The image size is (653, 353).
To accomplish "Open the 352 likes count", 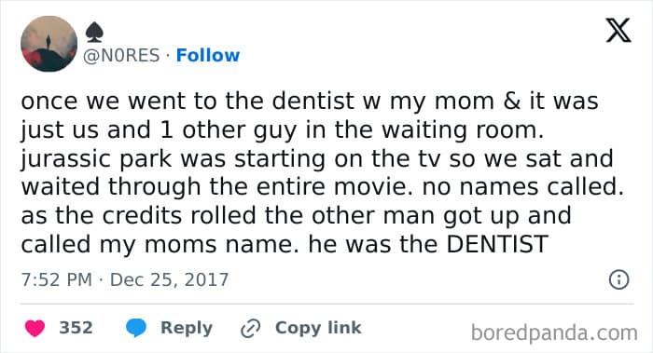I will click(x=76, y=328).
